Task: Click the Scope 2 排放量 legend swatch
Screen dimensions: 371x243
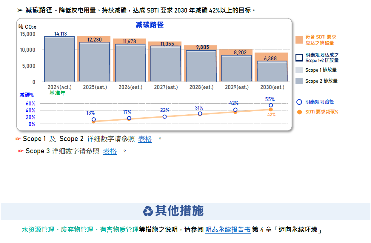Action: [x=299, y=81]
